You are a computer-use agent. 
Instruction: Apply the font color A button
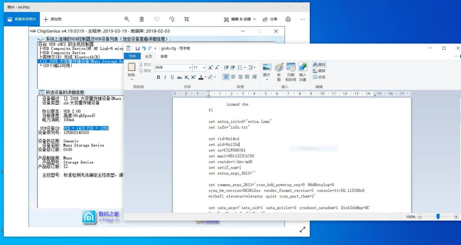pyautogui.click(x=201, y=77)
